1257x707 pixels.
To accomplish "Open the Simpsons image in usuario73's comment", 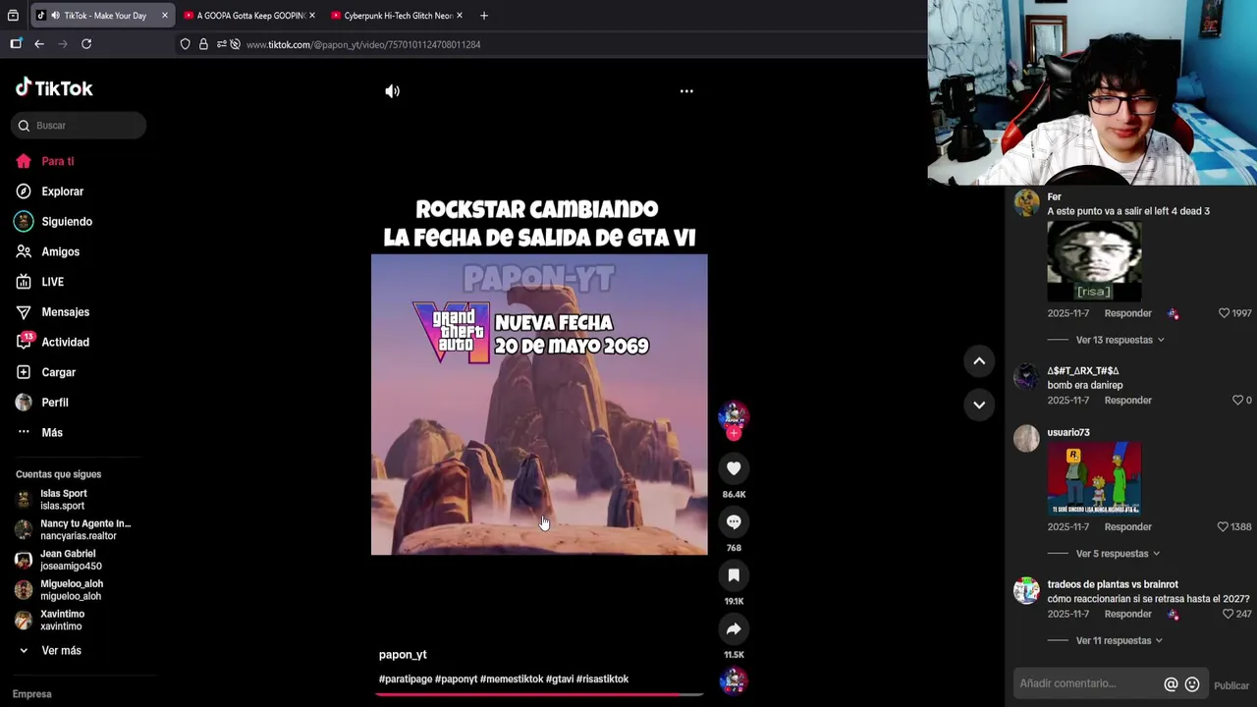I will point(1094,478).
